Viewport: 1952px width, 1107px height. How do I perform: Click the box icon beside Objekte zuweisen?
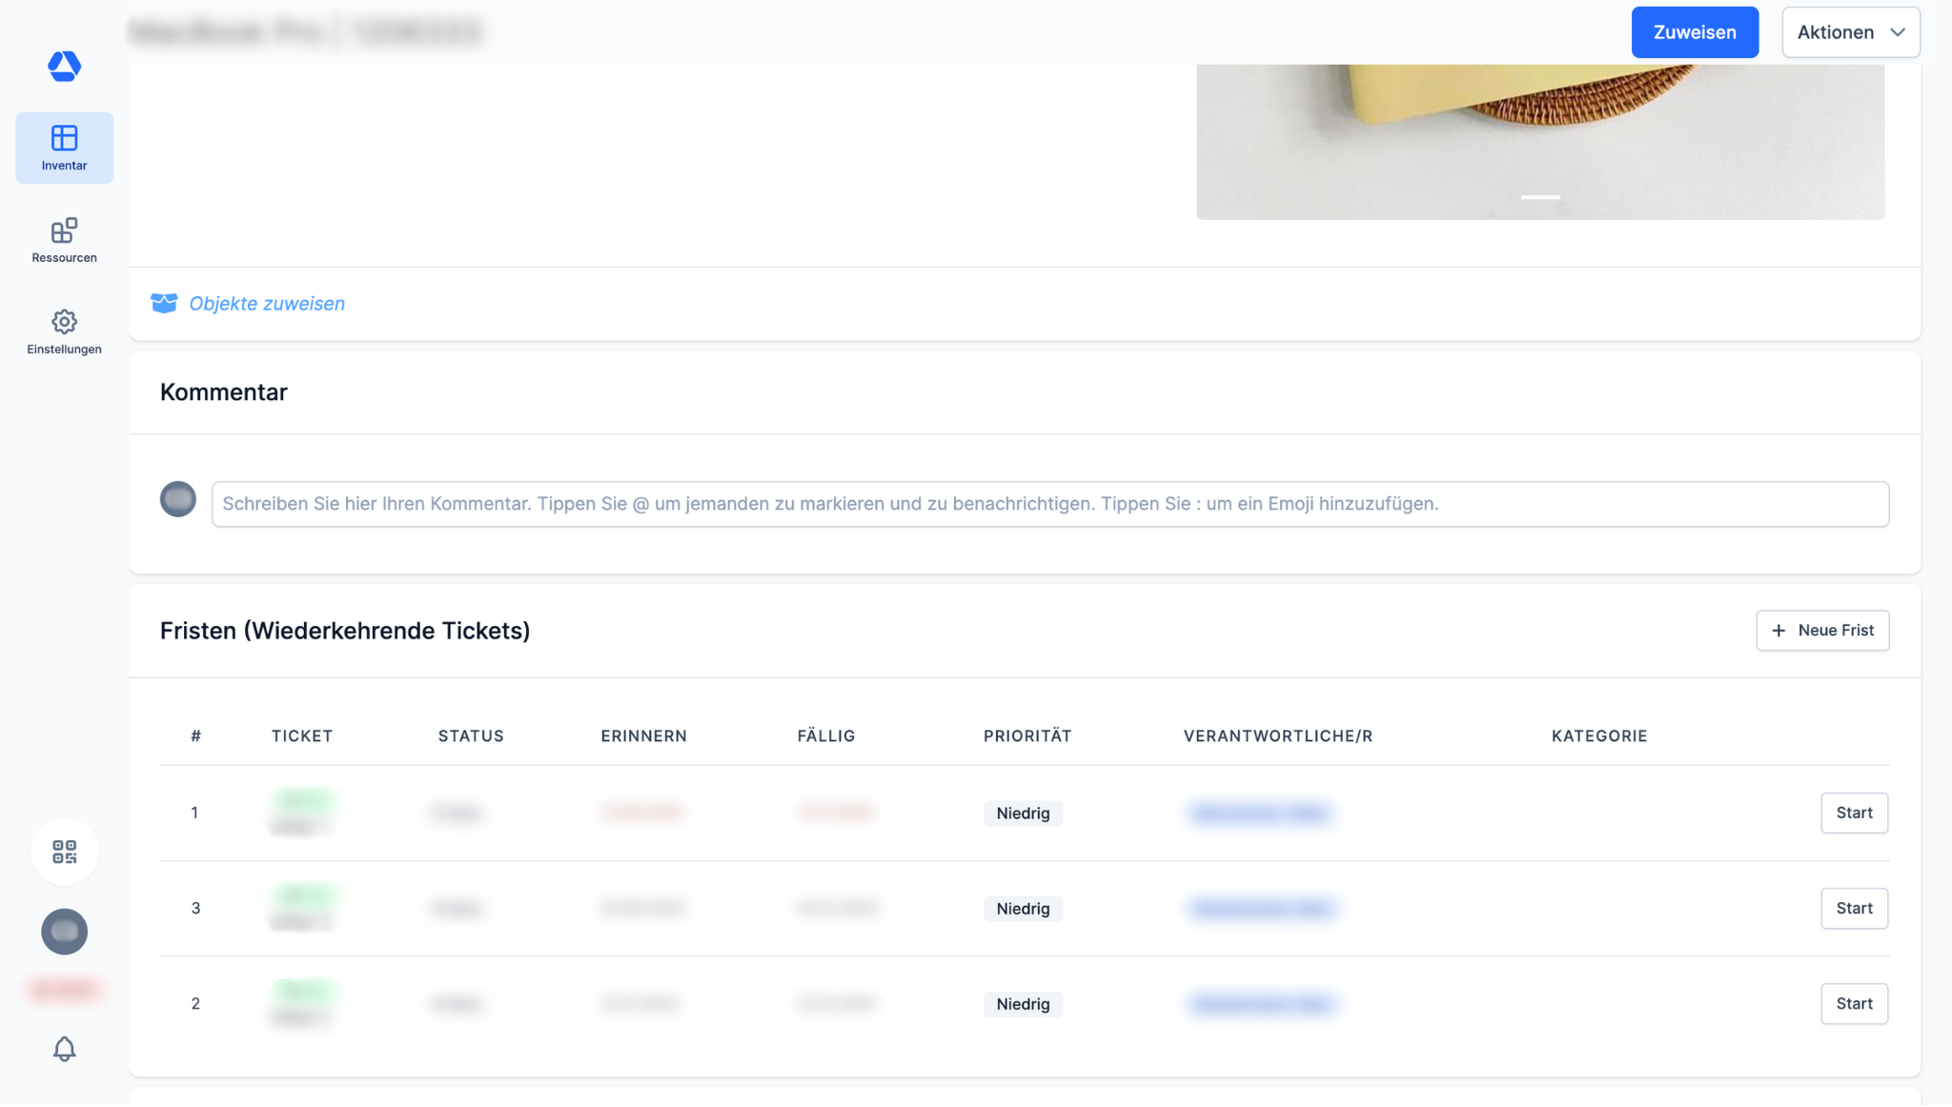click(x=164, y=303)
